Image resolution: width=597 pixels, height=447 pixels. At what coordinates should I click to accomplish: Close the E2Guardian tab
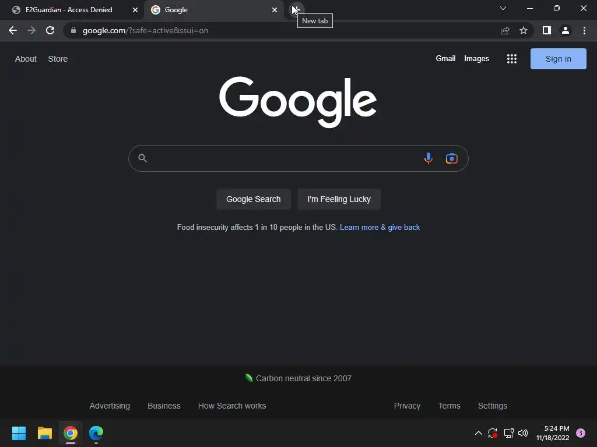(135, 10)
